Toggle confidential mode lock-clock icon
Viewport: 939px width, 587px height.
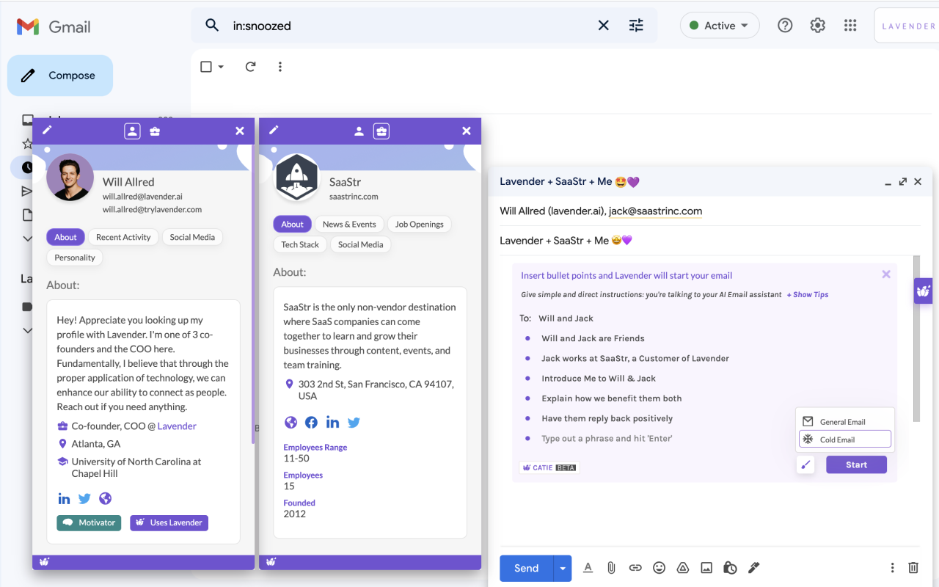(730, 568)
